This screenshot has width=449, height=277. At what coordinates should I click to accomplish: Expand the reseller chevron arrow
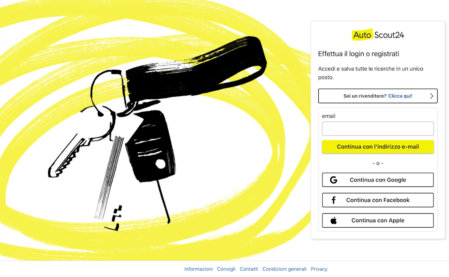(x=431, y=96)
